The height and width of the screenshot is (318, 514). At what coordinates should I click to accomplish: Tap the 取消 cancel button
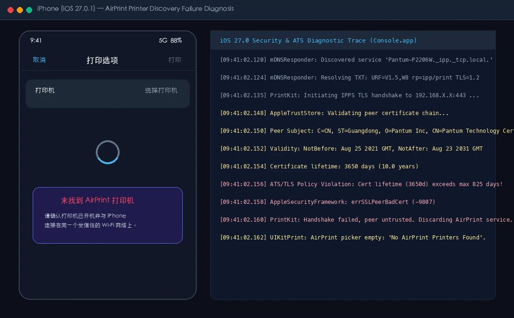39,60
